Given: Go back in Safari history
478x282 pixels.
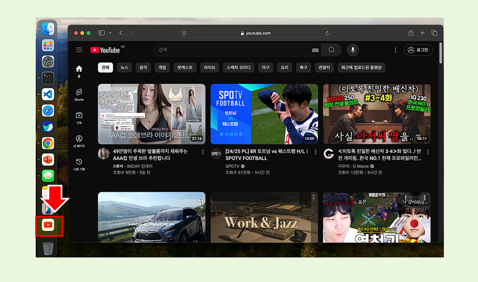Looking at the screenshot, I should 121,33.
